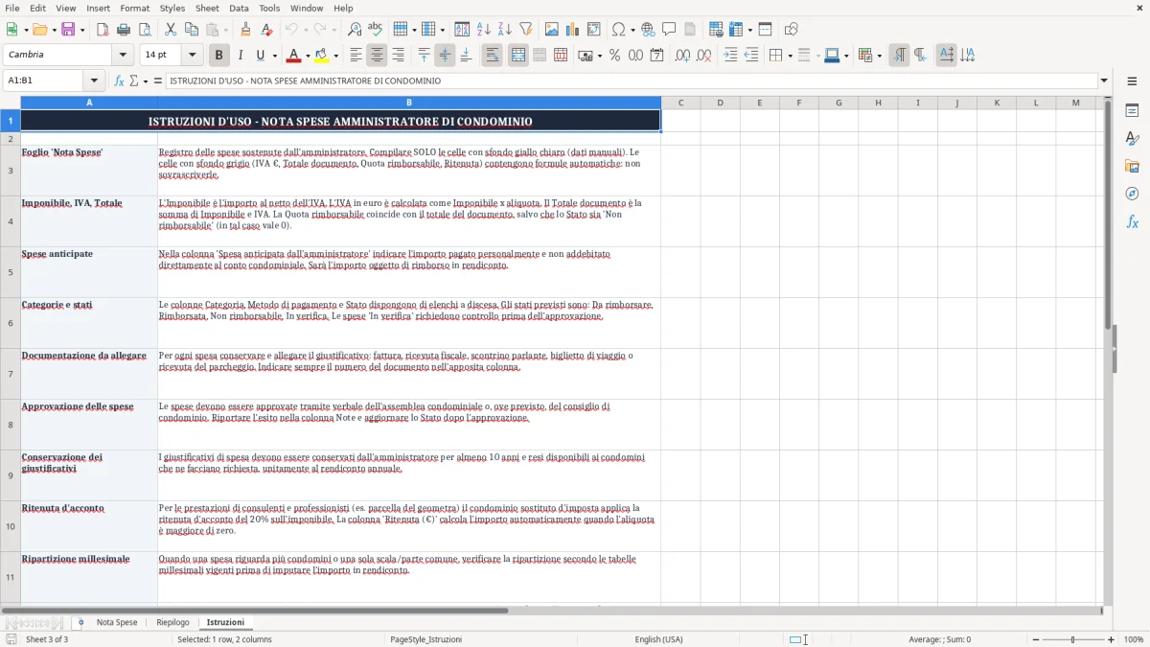The image size is (1150, 647).
Task: Sort Descending icon
Action: click(x=504, y=30)
